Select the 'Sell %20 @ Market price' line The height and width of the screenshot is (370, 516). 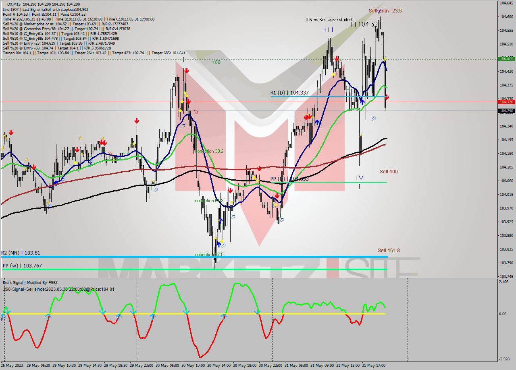click(x=65, y=24)
